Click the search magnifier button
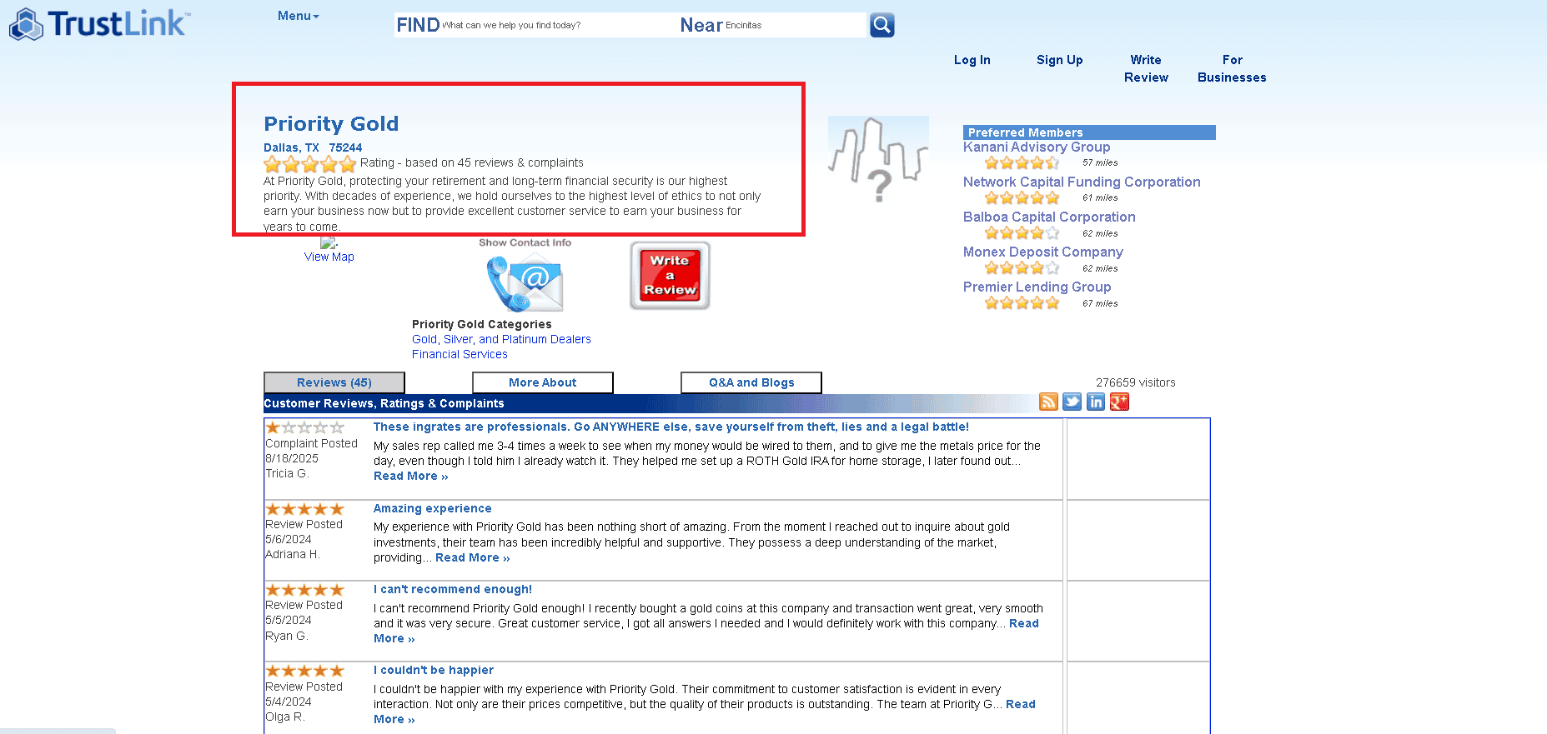1547x734 pixels. 881,25
